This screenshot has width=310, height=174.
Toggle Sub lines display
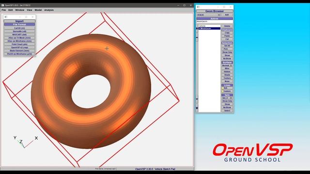pos(227,88)
